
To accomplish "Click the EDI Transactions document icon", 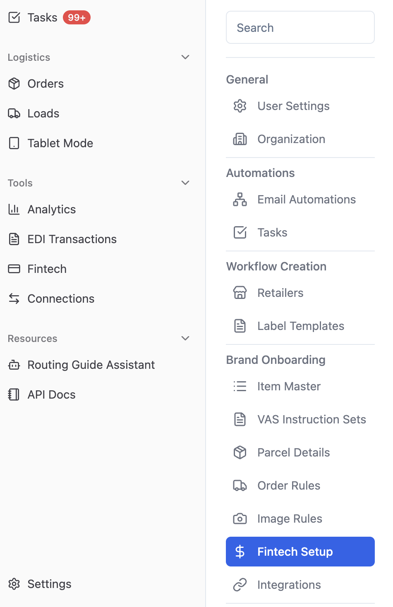I will click(x=14, y=239).
